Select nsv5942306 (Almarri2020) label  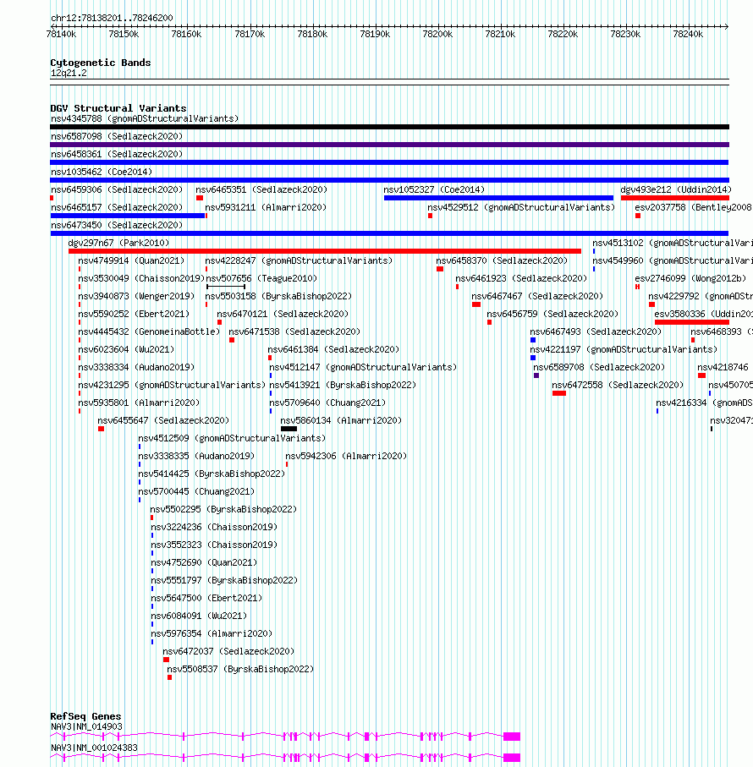(x=346, y=457)
